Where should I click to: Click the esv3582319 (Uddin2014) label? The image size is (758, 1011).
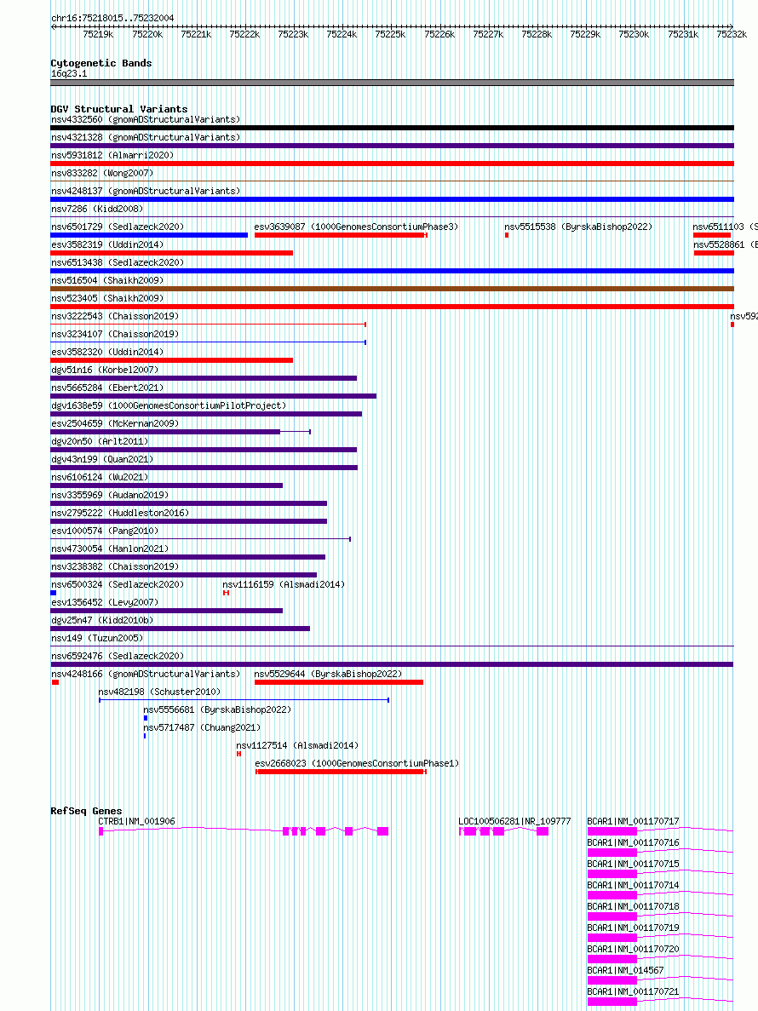coord(107,245)
